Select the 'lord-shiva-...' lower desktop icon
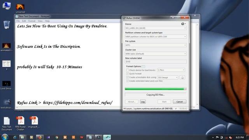The height and width of the screenshot is (140, 249). pyautogui.click(x=7, y=104)
